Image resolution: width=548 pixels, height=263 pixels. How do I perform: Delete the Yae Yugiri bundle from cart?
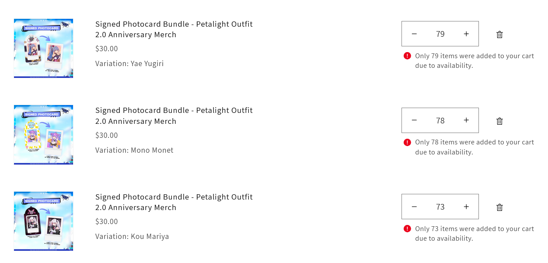click(x=499, y=35)
